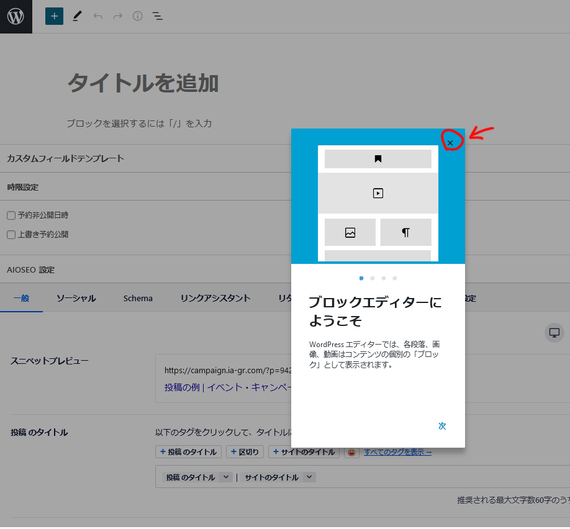Open the すべてのタグを表示 link
Screen dimensions: 570x529
coord(397,452)
